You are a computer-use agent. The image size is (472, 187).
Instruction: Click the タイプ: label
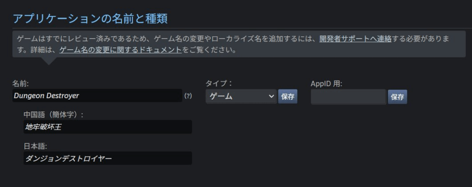tap(219, 83)
